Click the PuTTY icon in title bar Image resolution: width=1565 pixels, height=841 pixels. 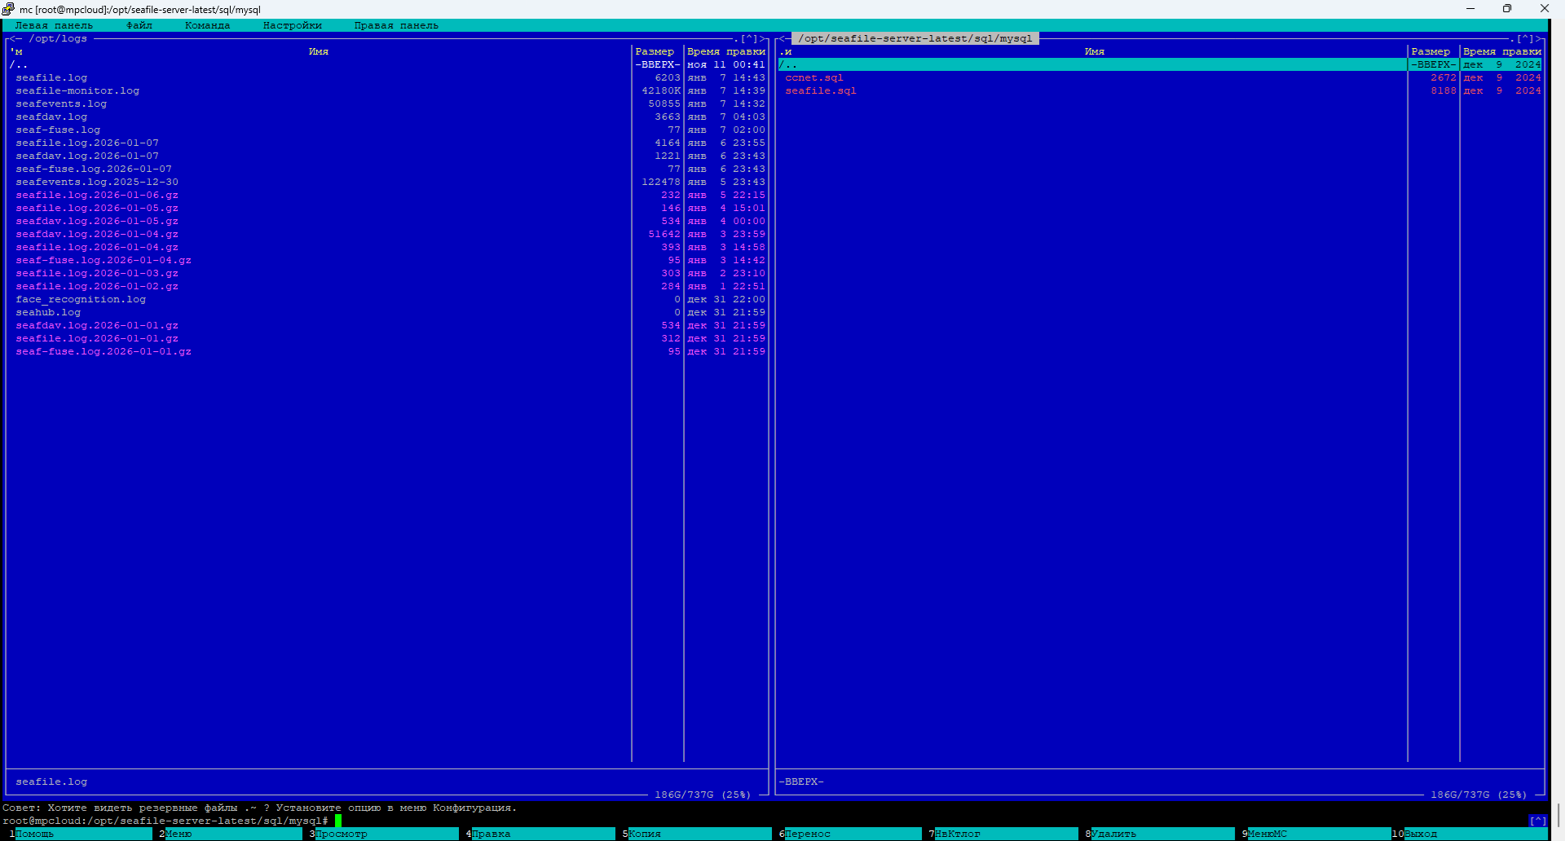(9, 9)
